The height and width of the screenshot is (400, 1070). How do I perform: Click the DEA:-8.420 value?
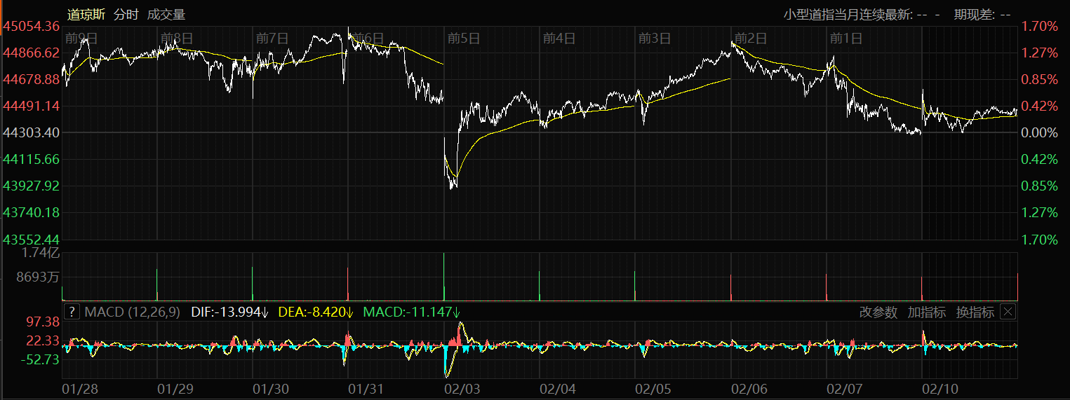click(316, 312)
